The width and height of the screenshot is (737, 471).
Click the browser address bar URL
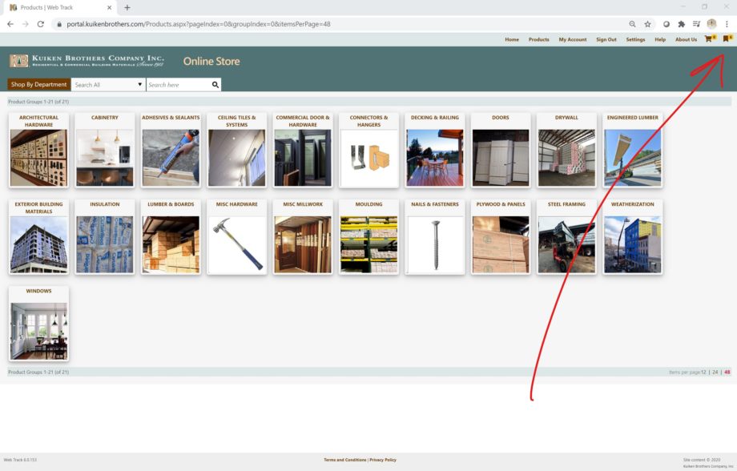(199, 24)
